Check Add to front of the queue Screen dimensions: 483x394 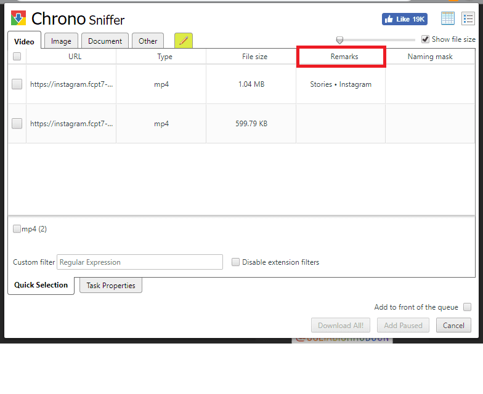point(467,307)
